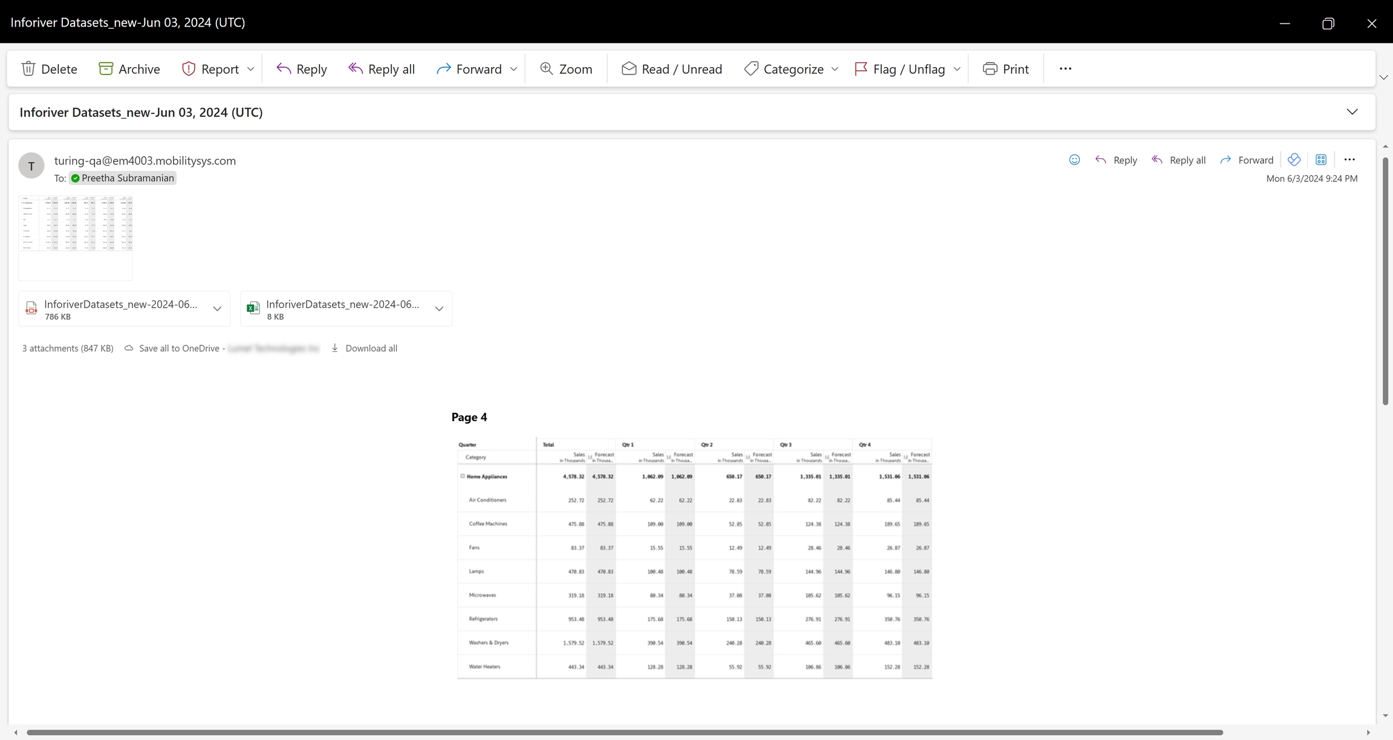Add an emoji reaction to message

(x=1074, y=160)
